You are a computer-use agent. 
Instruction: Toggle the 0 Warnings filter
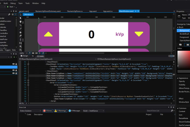point(60,111)
